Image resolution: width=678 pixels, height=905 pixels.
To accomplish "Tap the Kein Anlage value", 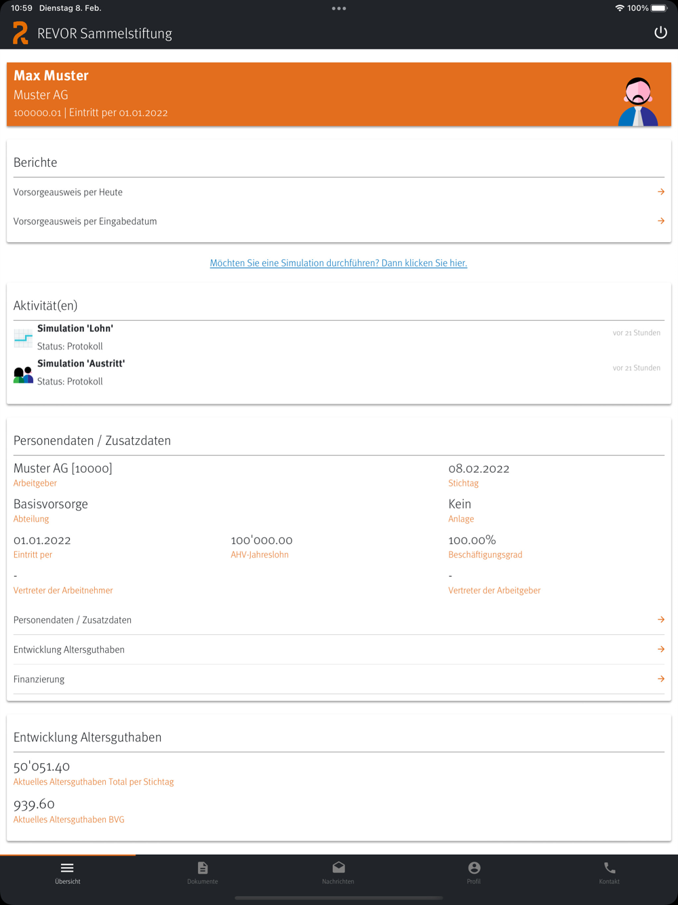I will (x=460, y=504).
